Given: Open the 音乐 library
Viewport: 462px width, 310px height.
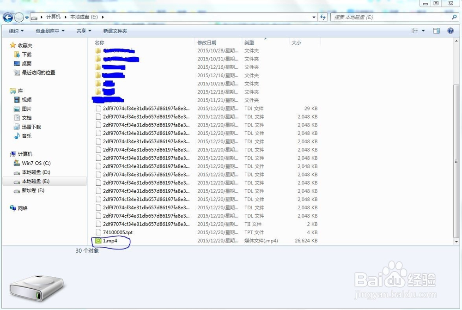Looking at the screenshot, I should click(x=26, y=136).
